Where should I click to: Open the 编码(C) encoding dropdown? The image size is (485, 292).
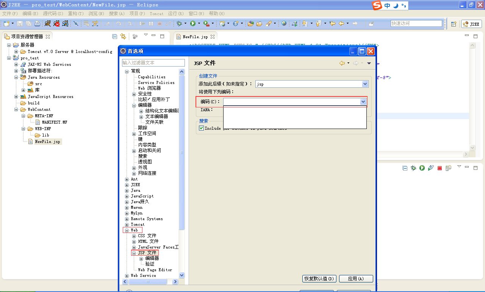click(363, 101)
